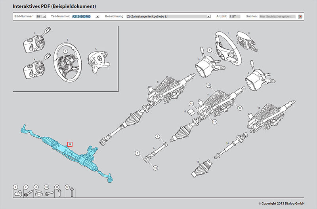
Task: Click callout circle 10 near the universal joint
Action: 155,168
